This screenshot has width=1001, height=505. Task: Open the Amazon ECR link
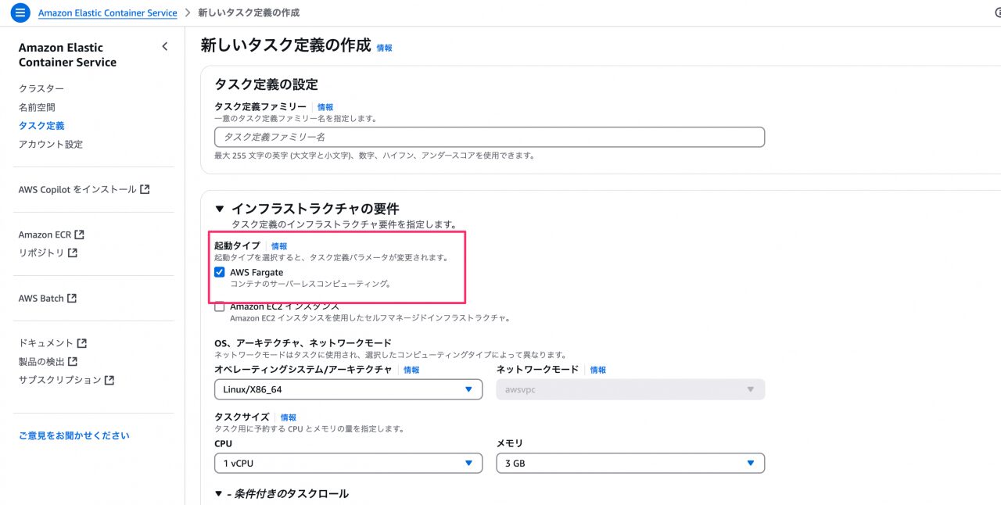click(45, 235)
